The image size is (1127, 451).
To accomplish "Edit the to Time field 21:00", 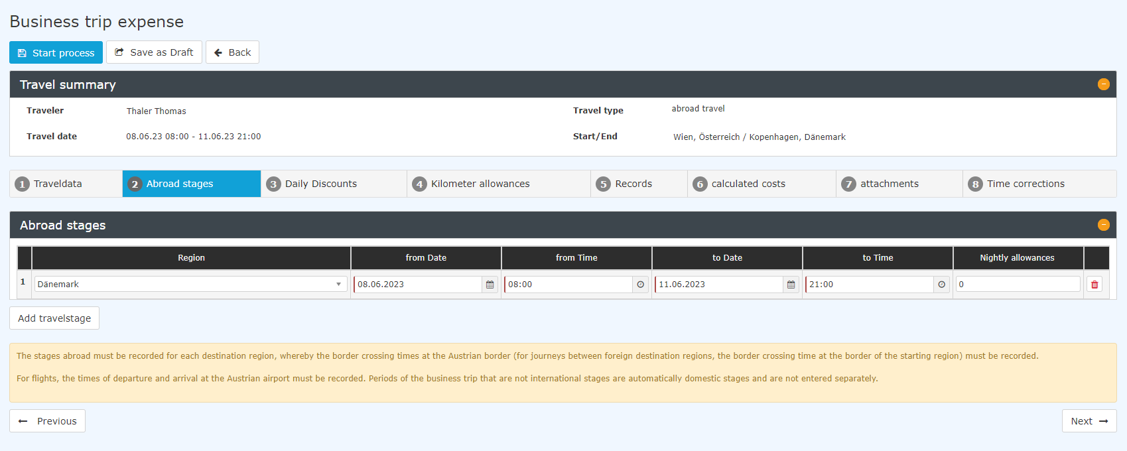I will (x=870, y=285).
